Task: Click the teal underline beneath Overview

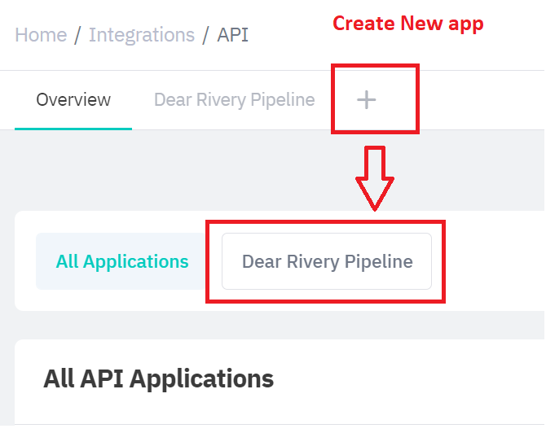Action: click(73, 129)
